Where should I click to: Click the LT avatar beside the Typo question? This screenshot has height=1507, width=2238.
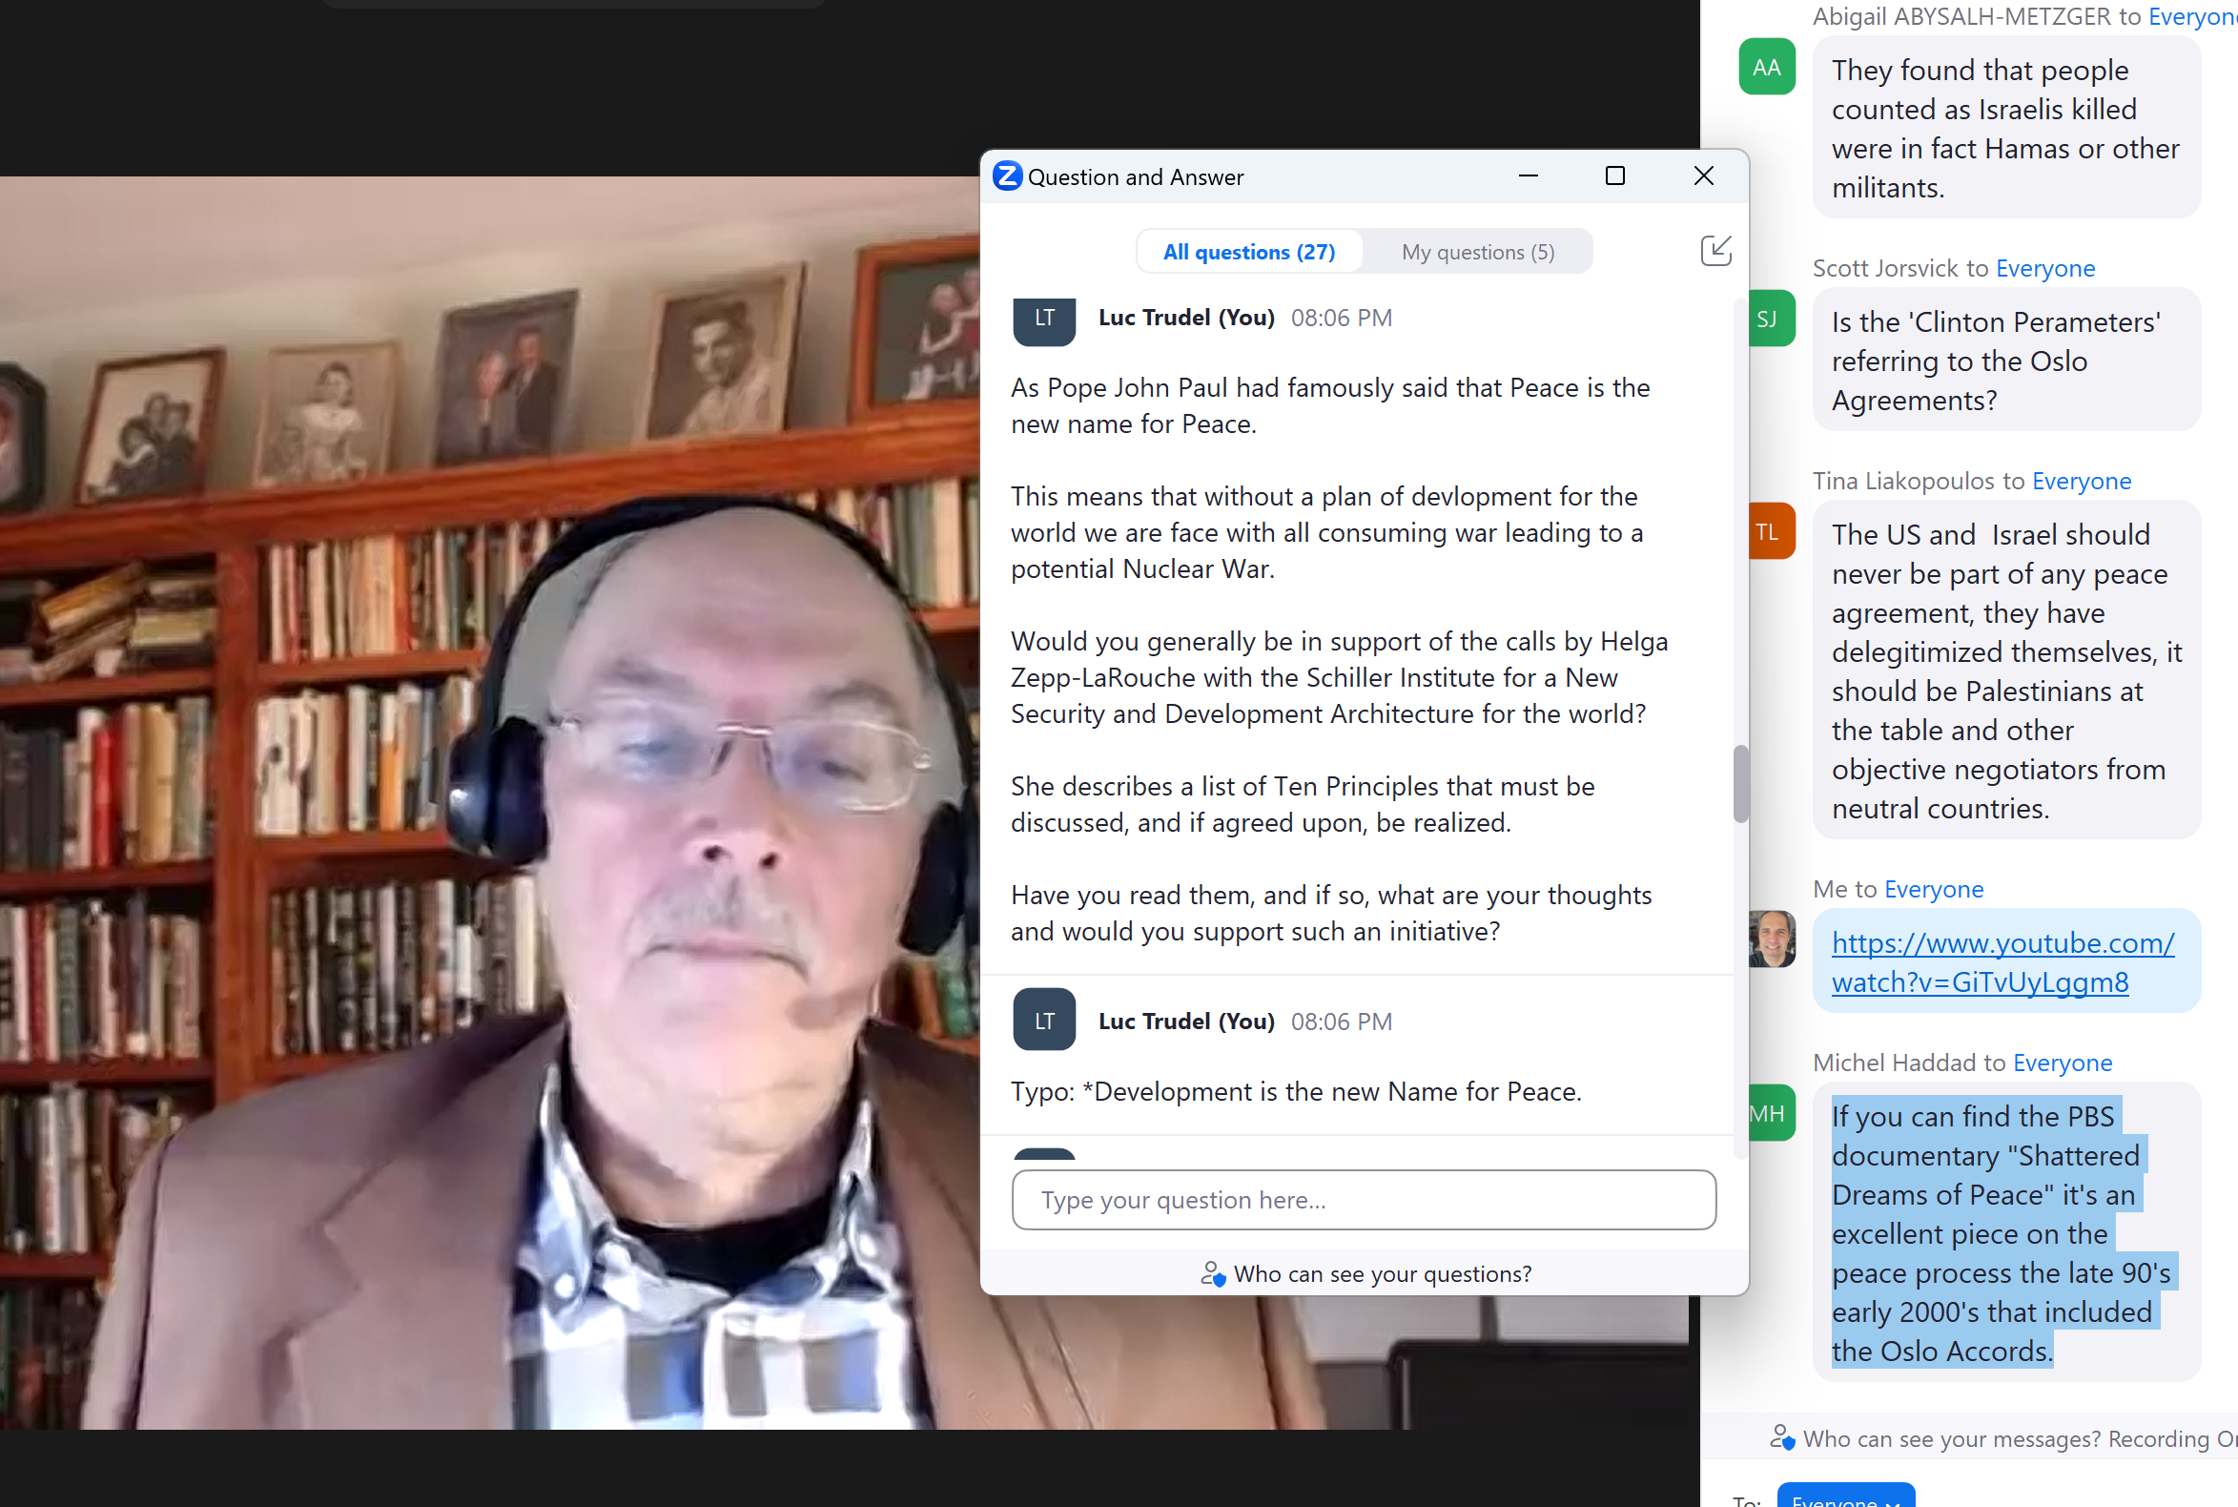[x=1044, y=1021]
